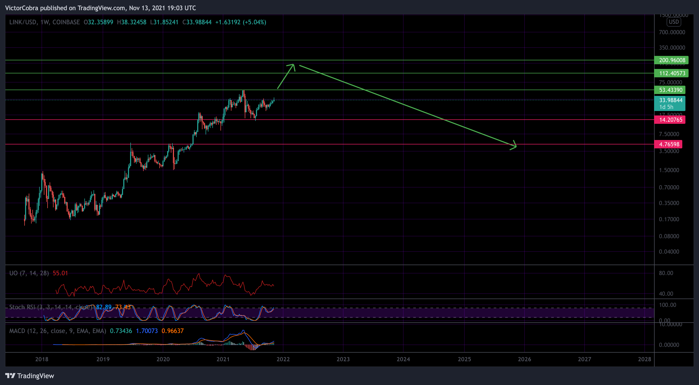Click the 0.70000 price axis tick
The height and width of the screenshot is (385, 699).
669,188
